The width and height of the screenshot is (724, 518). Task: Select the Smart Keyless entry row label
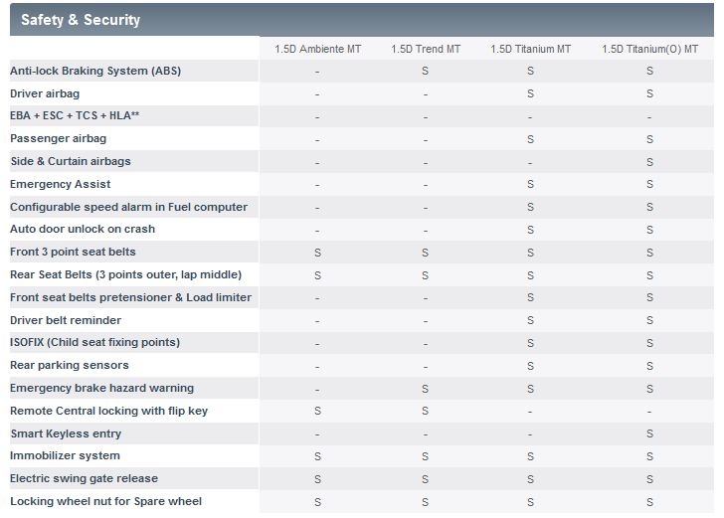click(x=66, y=433)
